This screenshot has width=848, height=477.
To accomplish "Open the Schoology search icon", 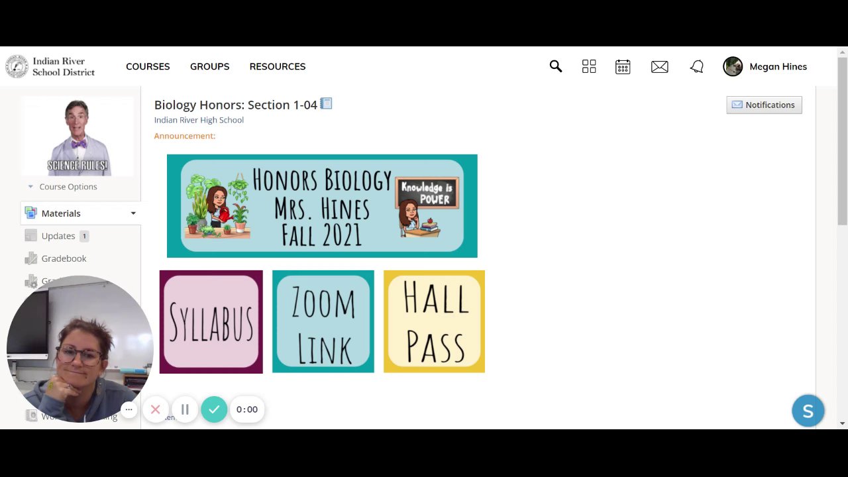I will [x=555, y=66].
